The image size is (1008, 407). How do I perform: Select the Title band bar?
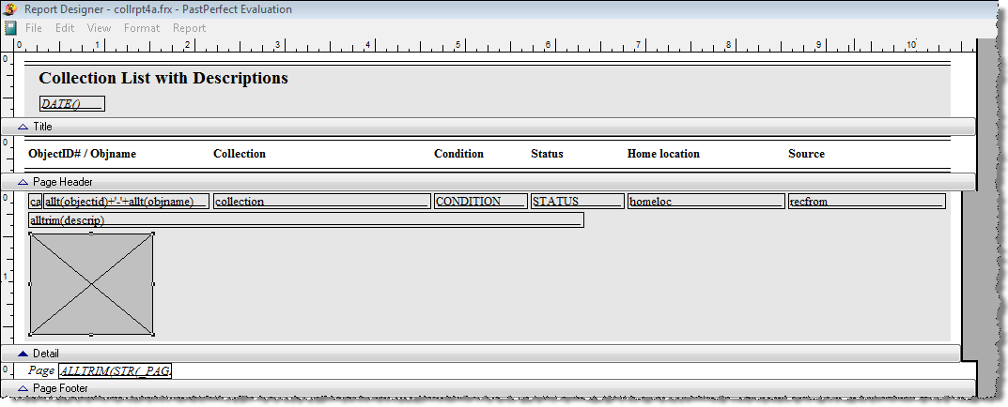tap(488, 127)
